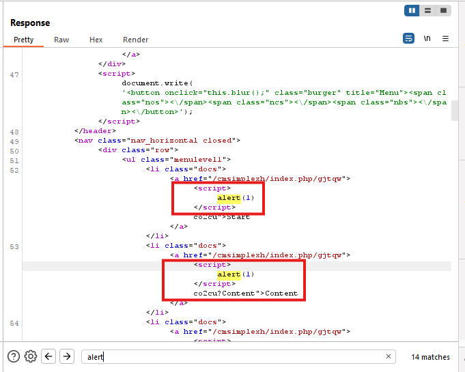Image resolution: width=465 pixels, height=372 pixels.
Task: Click the nav_horizontal closed class value
Action: click(181, 141)
